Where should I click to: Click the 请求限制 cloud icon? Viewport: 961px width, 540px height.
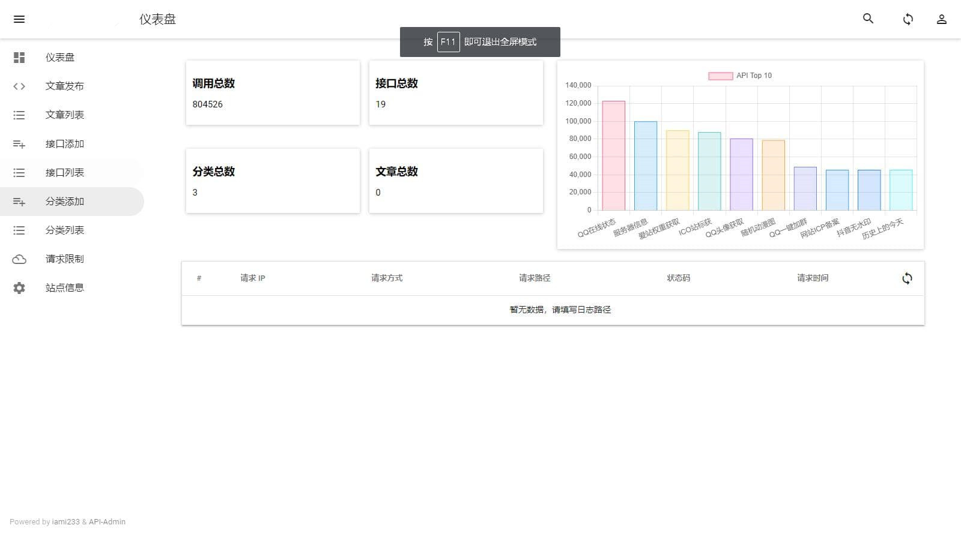(x=19, y=259)
